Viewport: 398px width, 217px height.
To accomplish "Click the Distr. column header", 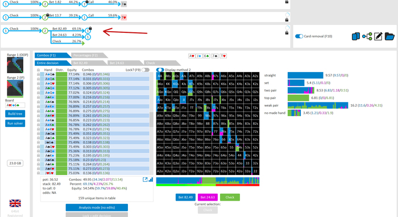I will (60, 70).
